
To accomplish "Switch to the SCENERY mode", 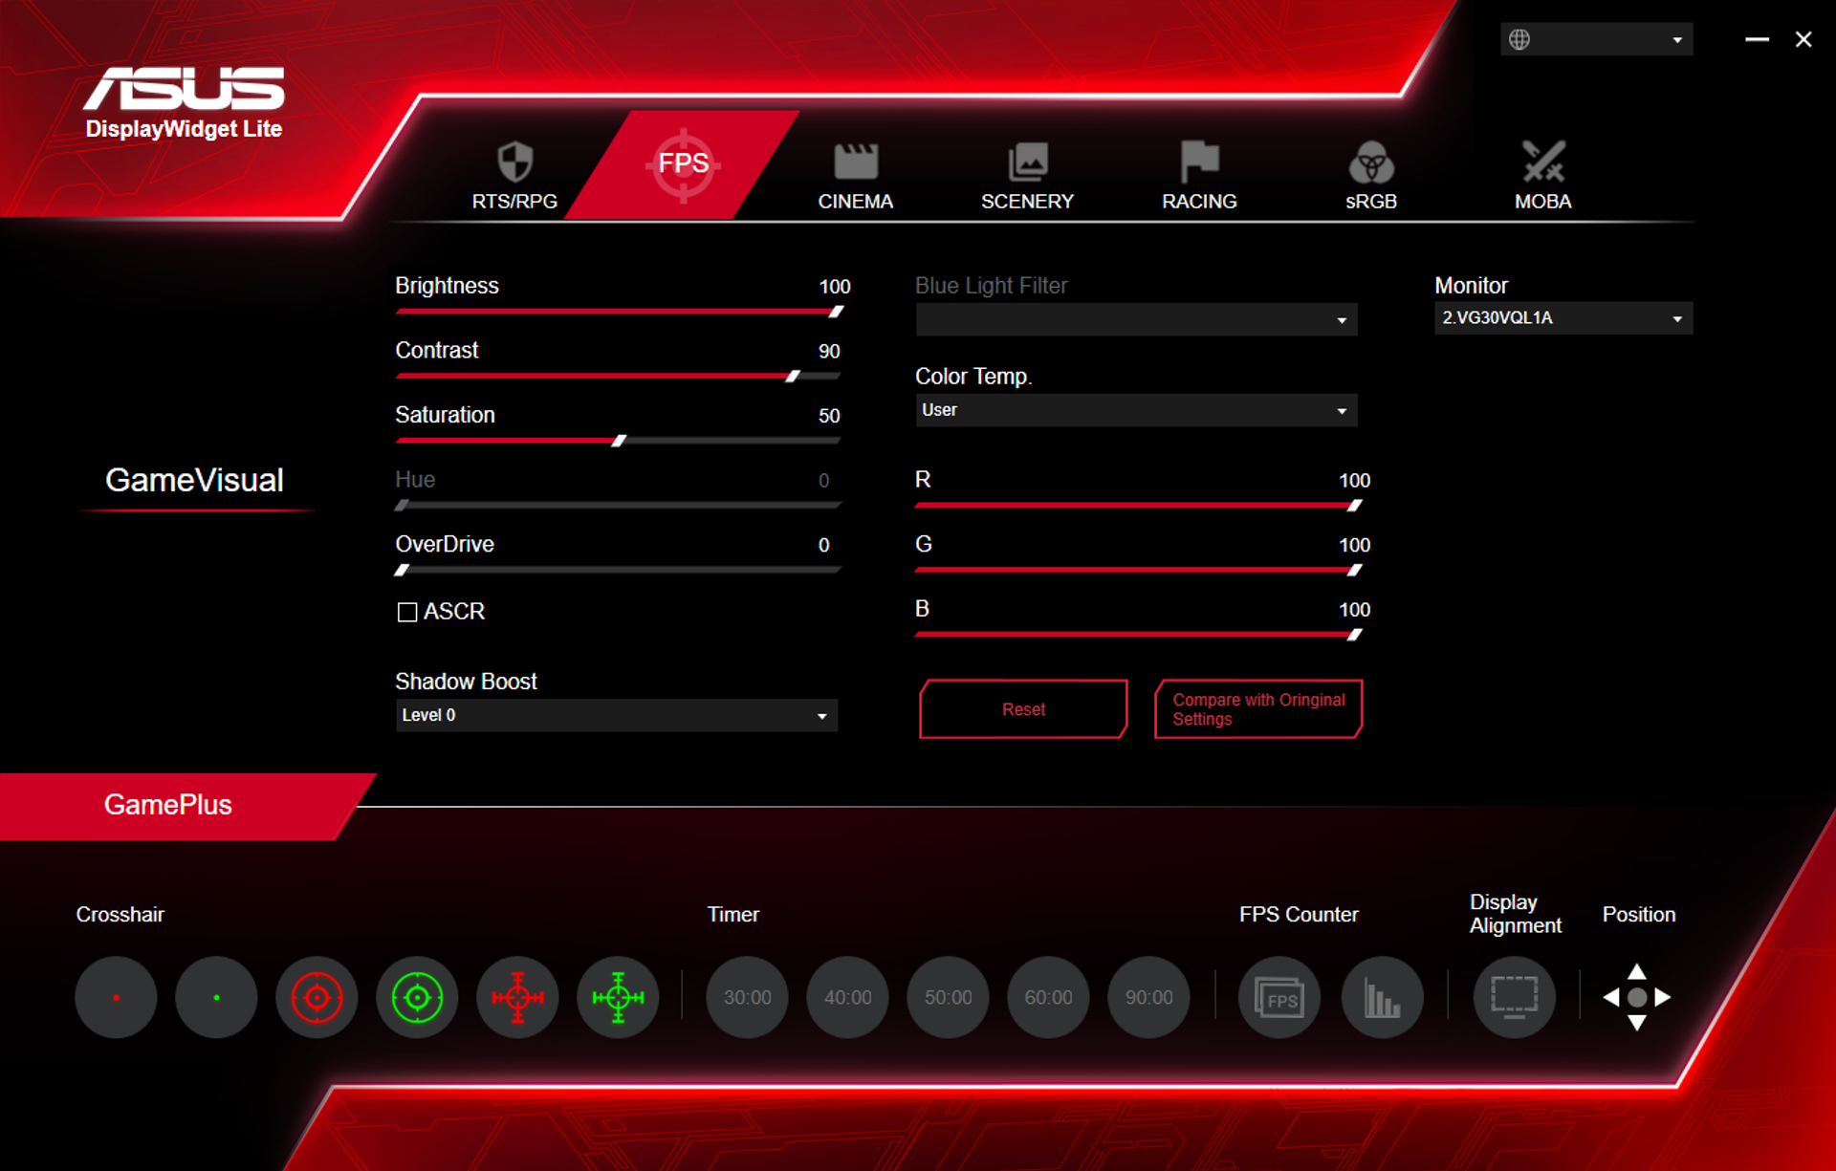I will 1027,176.
